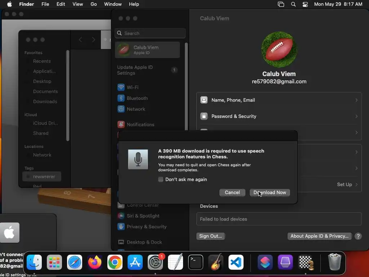Image resolution: width=369 pixels, height=277 pixels.
Task: Click the menu bar date and time
Action: click(338, 4)
